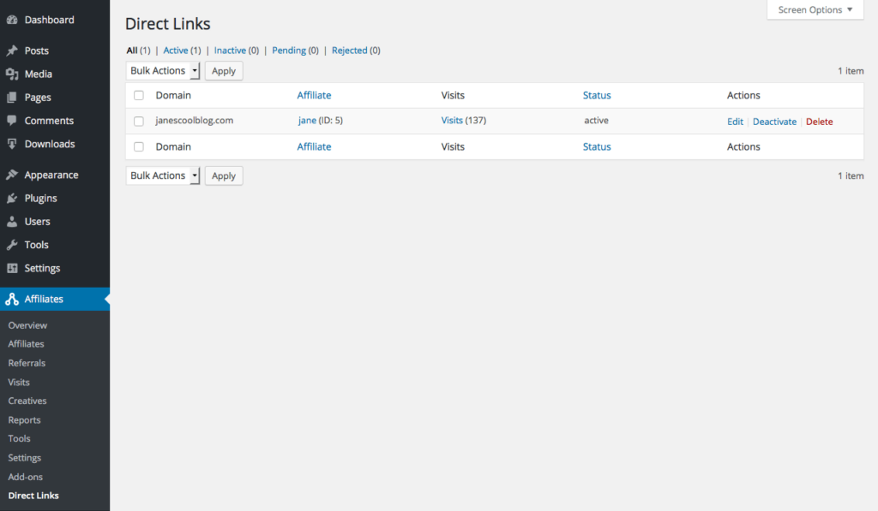Open the Reports submenu item
The width and height of the screenshot is (878, 511).
(24, 420)
